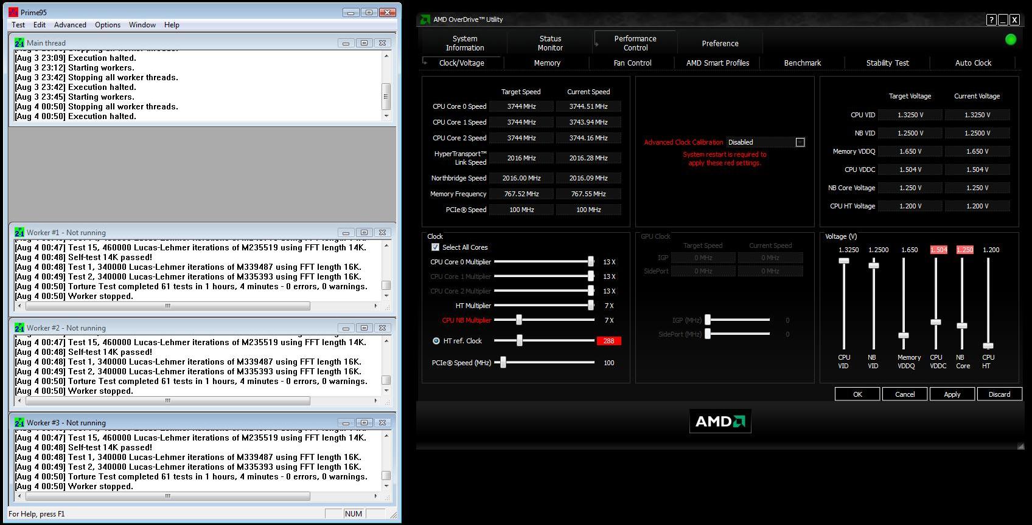Click the CPU VID voltage slider handle
Viewport: 1032px width, 525px height.
tap(843, 261)
